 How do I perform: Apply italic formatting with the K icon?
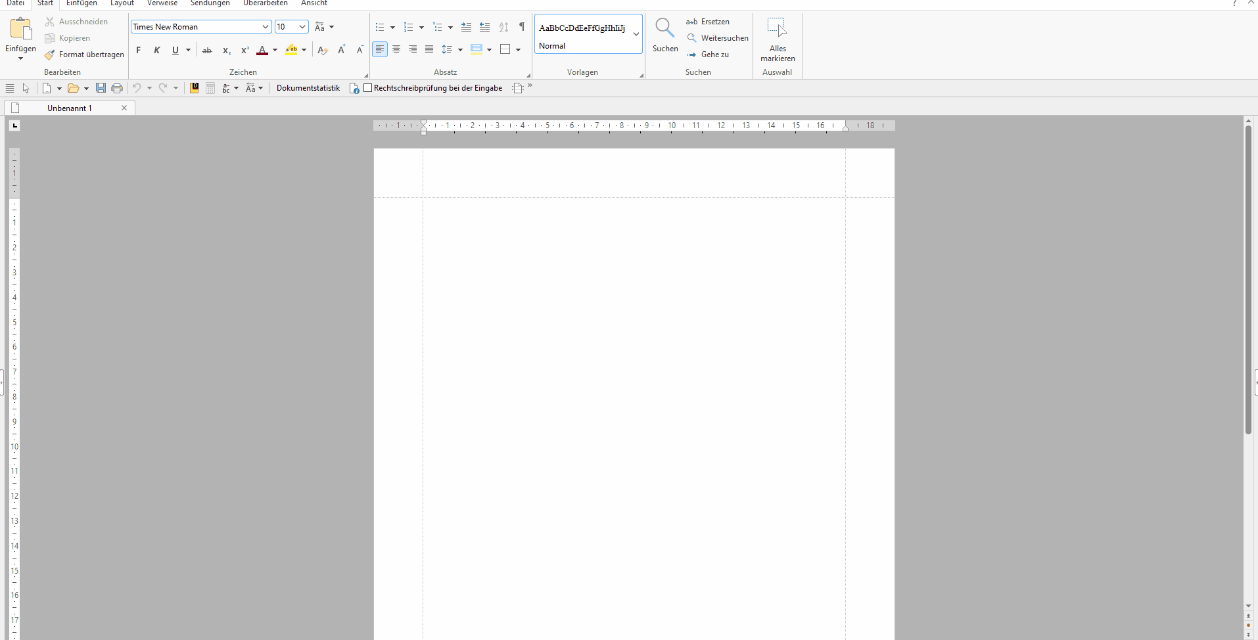[156, 50]
